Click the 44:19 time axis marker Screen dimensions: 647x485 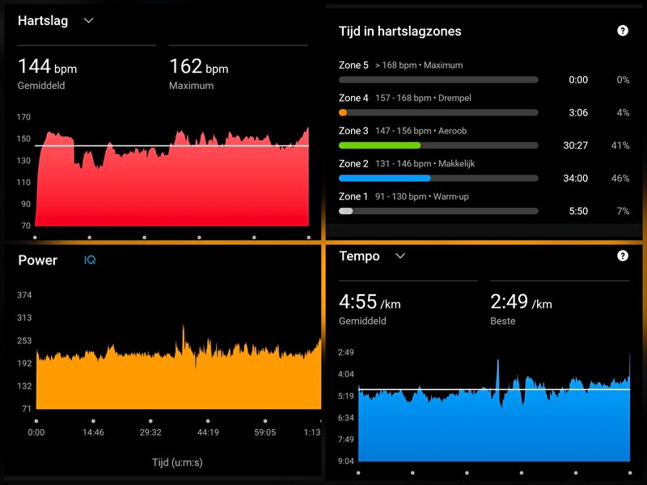pos(208,432)
